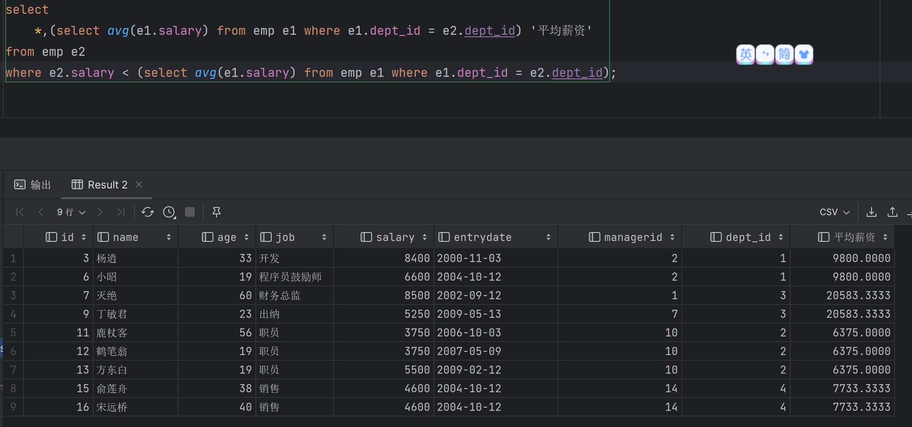Sort by the dept_id column arrows
The image size is (912, 427).
(x=781, y=237)
